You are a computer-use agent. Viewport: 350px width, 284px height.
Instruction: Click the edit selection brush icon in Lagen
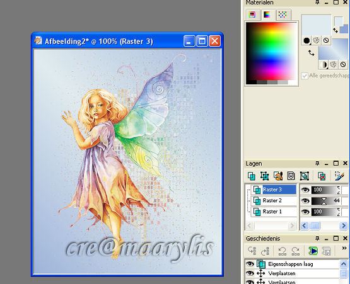click(339, 176)
